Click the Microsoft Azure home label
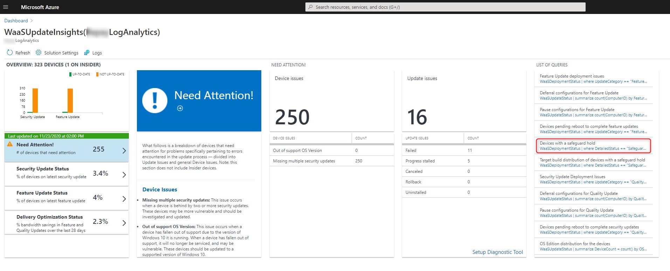This screenshot has width=670, height=271. tap(40, 7)
